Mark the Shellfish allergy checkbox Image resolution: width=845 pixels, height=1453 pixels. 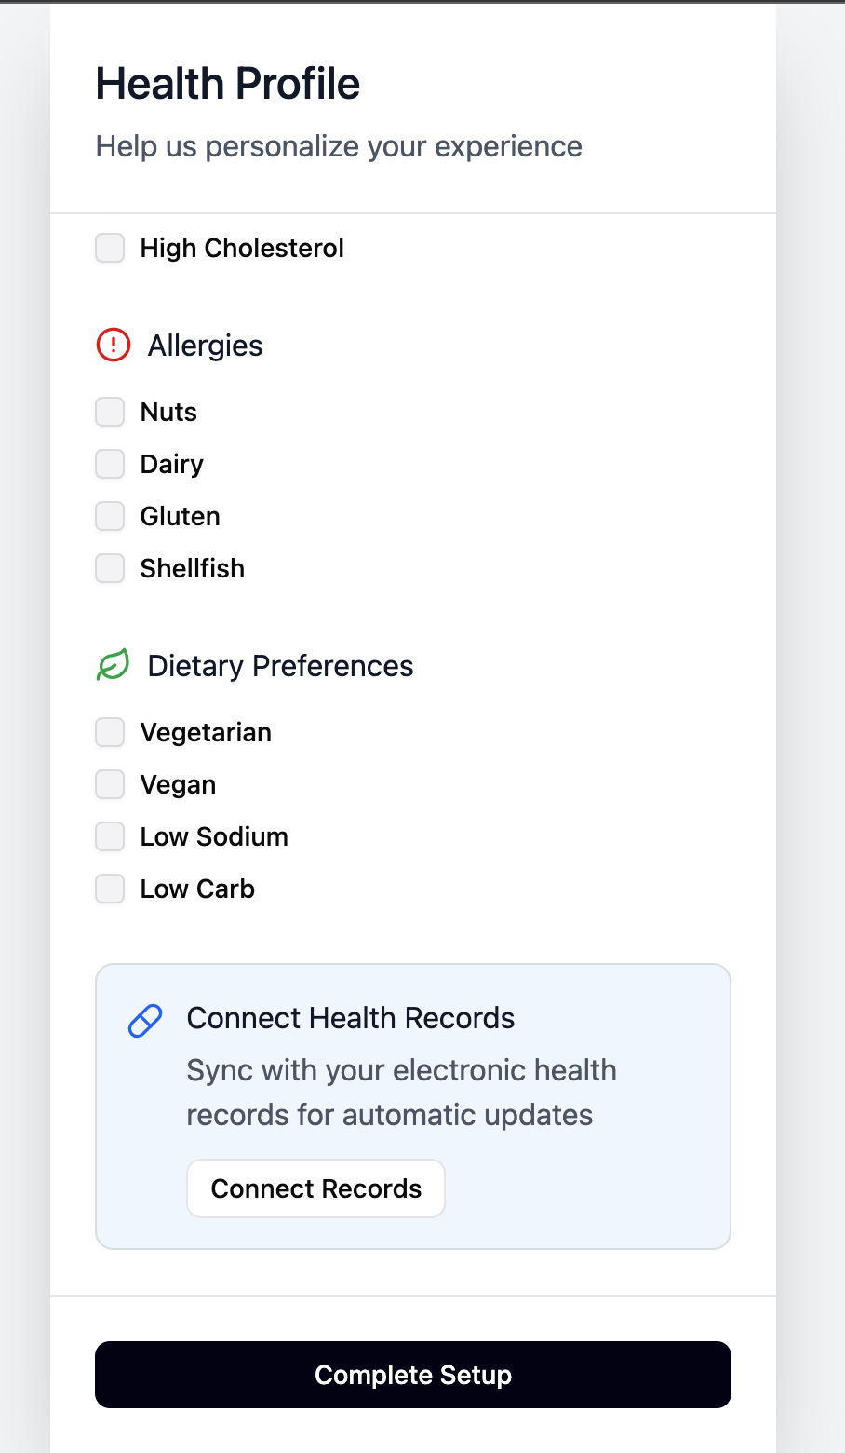[x=110, y=569]
